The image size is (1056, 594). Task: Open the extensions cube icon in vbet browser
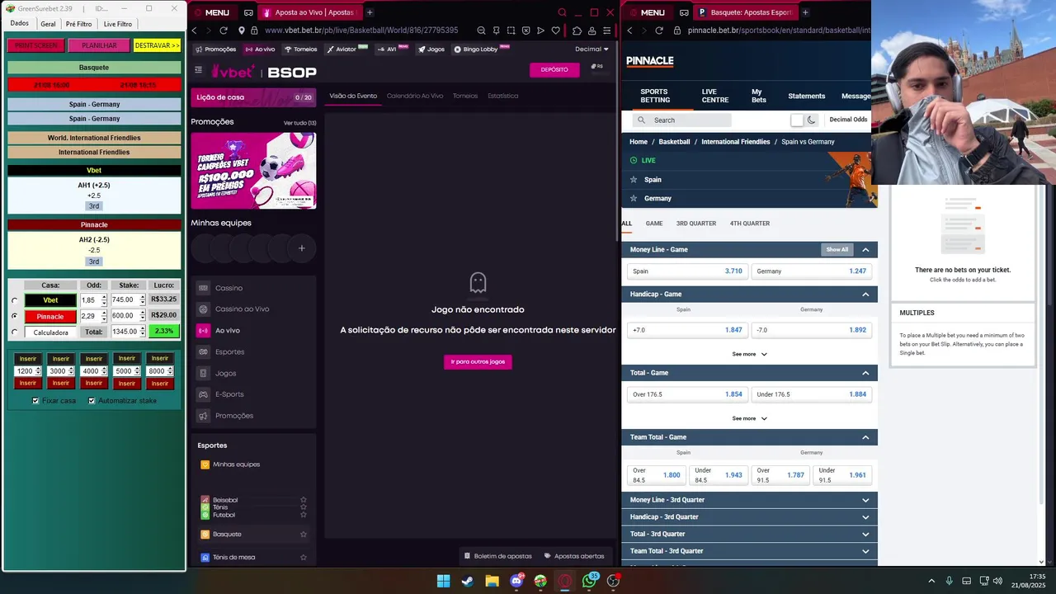577,31
